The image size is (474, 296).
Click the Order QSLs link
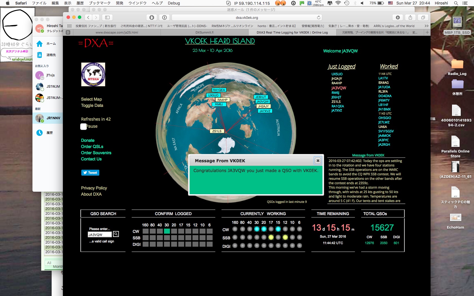tap(92, 147)
